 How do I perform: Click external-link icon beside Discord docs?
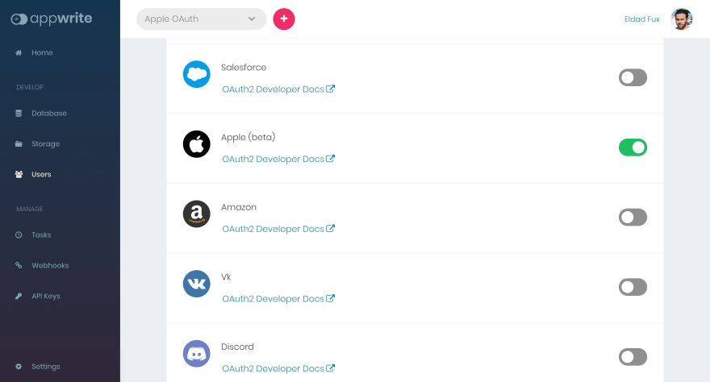tap(331, 368)
